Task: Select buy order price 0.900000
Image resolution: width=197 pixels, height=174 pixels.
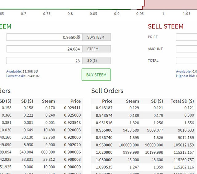Action: point(72,167)
